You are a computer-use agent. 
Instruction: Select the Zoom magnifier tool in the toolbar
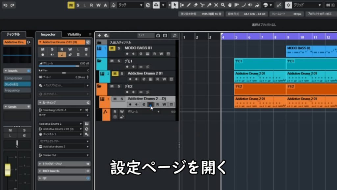(x=223, y=5)
